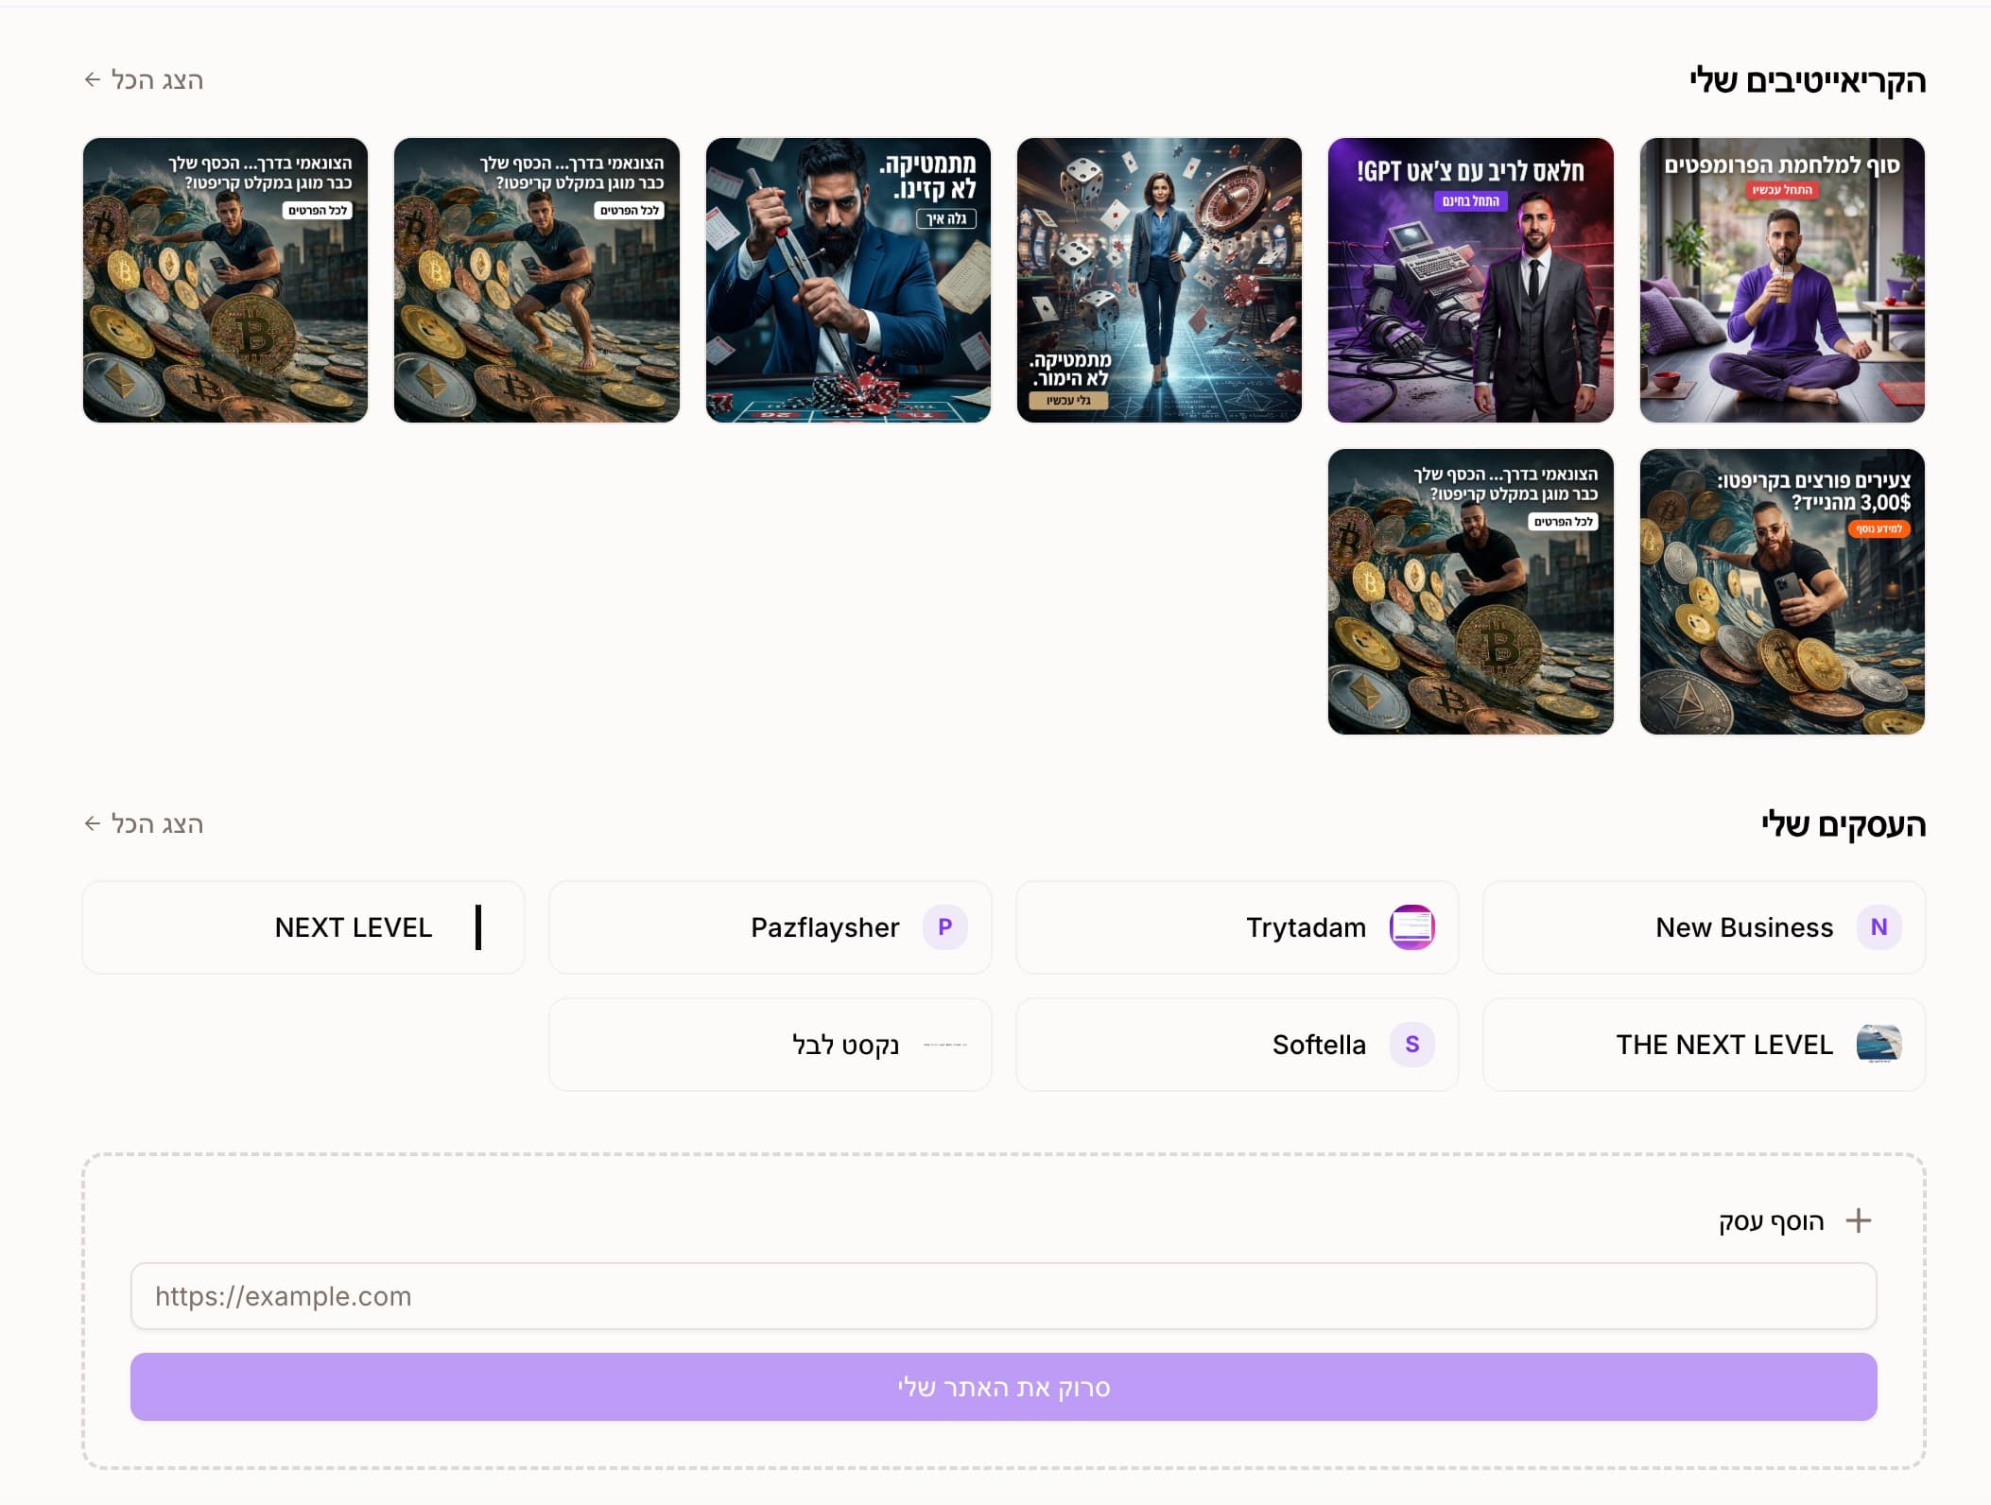The image size is (1991, 1505).
Task: Focus the https://example.com URL field
Action: (x=1003, y=1296)
